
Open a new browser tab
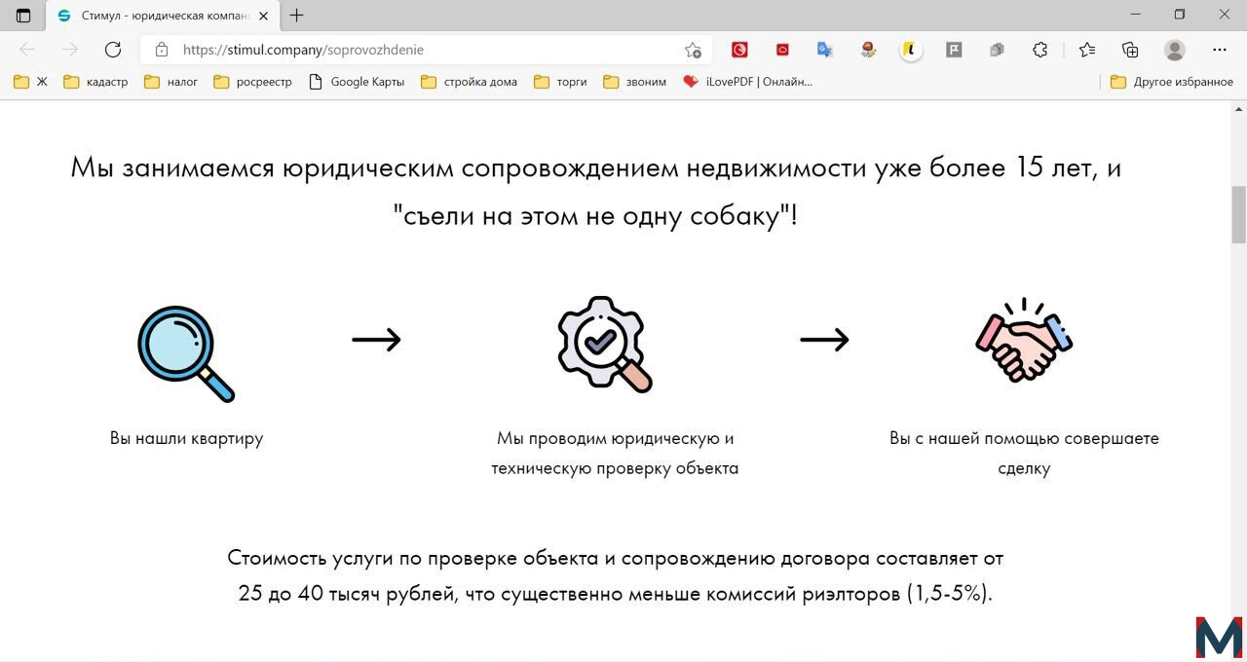coord(297,16)
